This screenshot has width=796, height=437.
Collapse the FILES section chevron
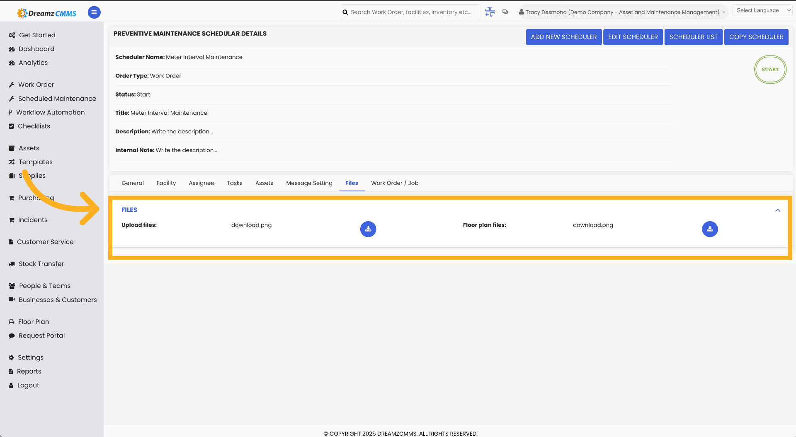(x=778, y=210)
